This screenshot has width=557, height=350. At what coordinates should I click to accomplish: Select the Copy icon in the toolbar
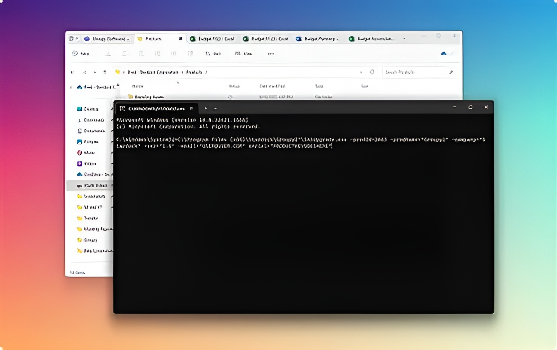124,53
